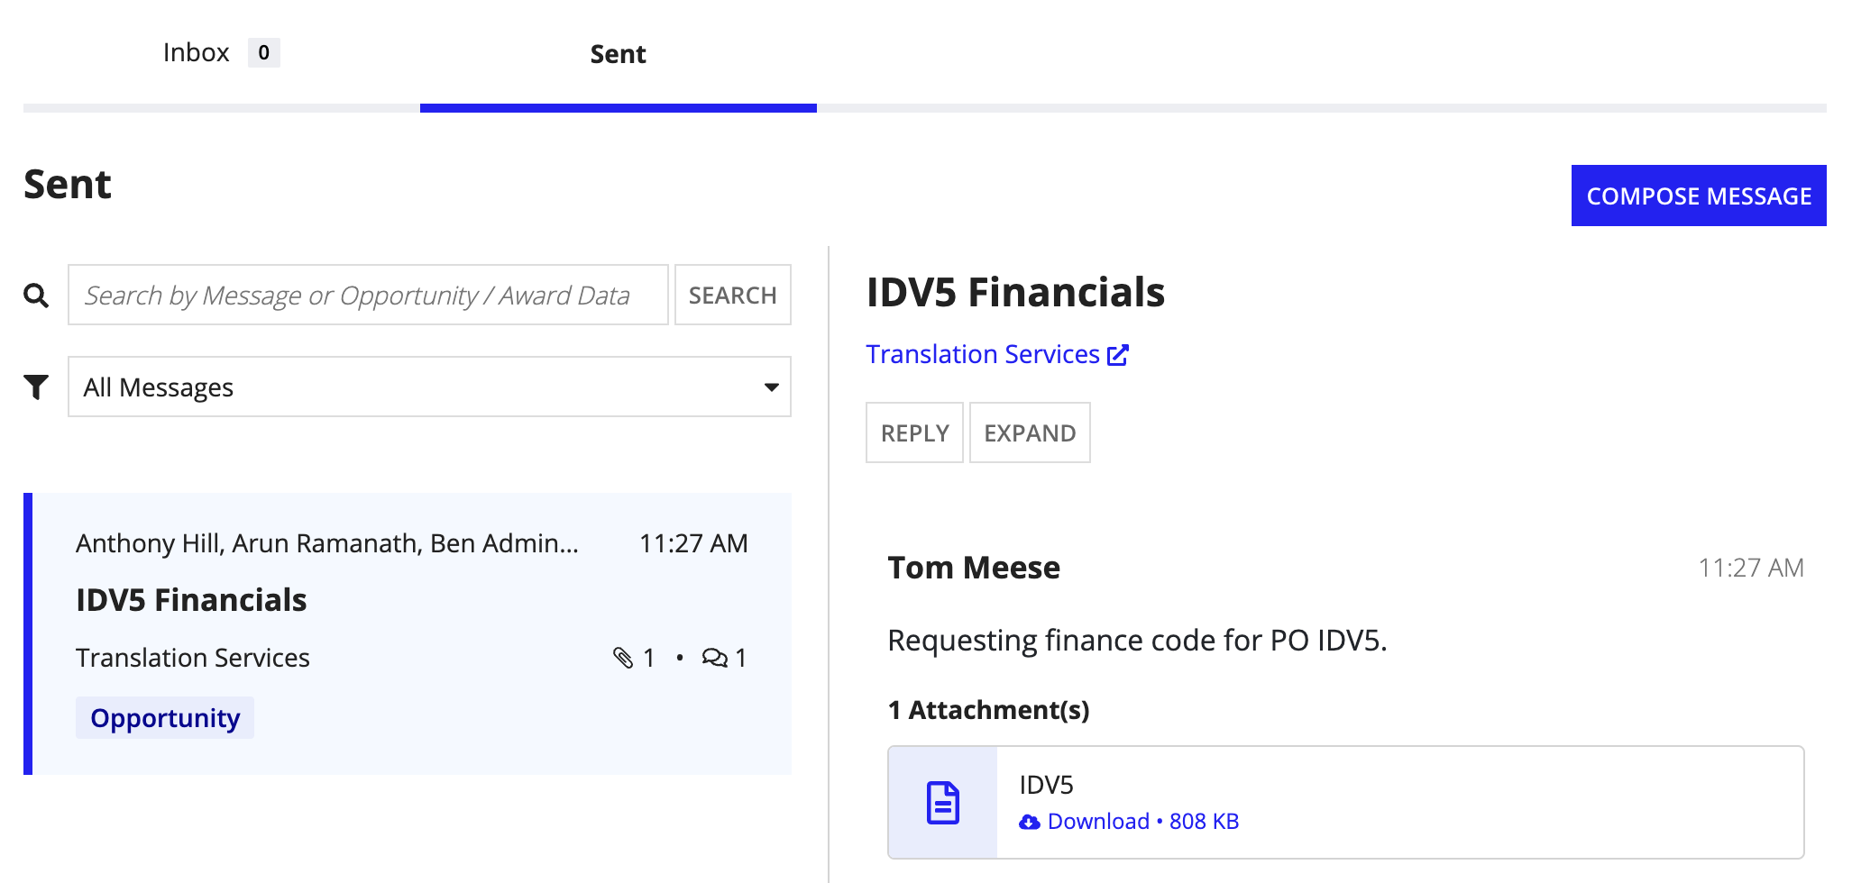Click the message body Requesting finance code
The image size is (1852, 883).
(x=1137, y=641)
